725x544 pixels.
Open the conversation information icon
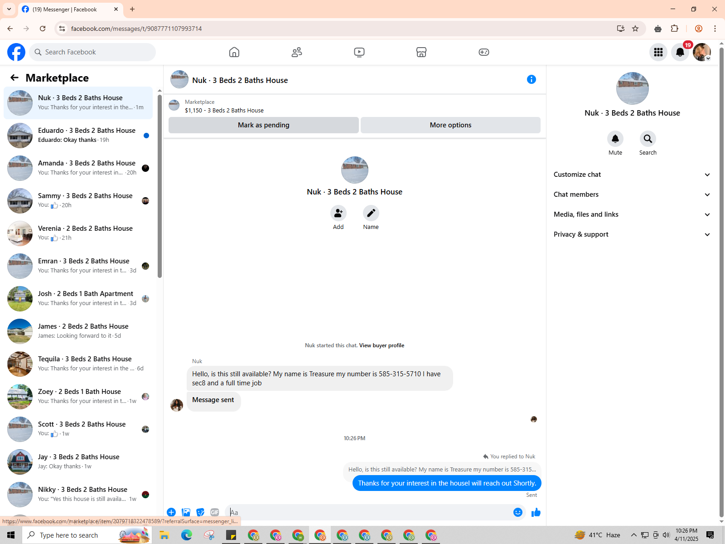tap(532, 80)
